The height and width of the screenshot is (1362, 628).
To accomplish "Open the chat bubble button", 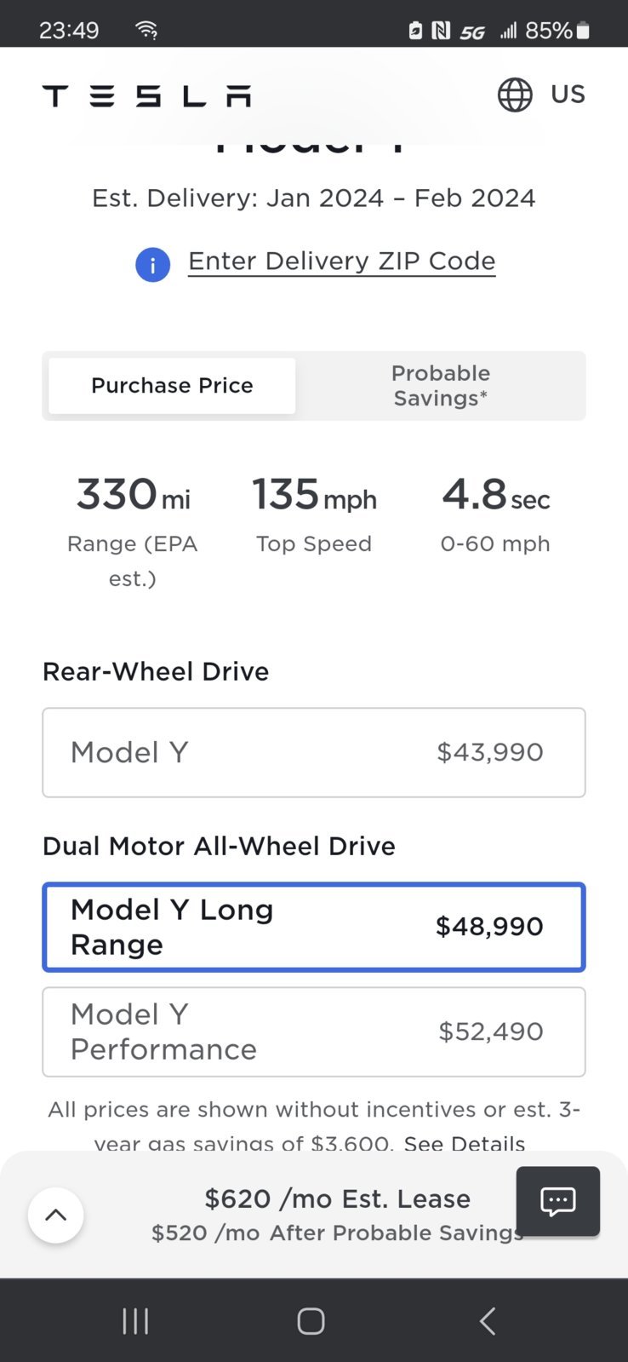I will coord(558,1201).
